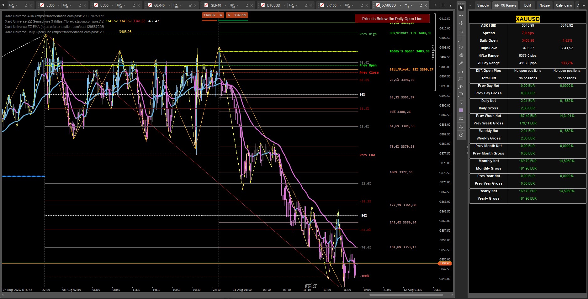
Task: Click the Xard Universe ADR indicator label
Action: 54,16
